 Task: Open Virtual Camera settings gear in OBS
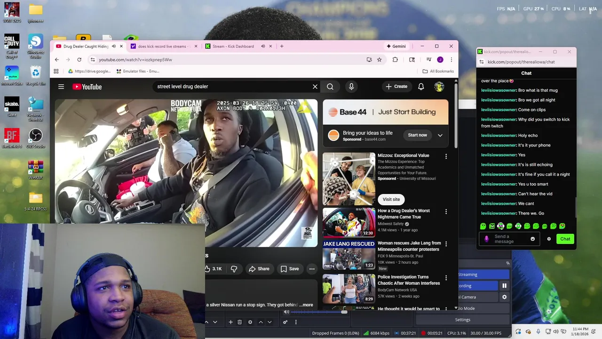504,297
